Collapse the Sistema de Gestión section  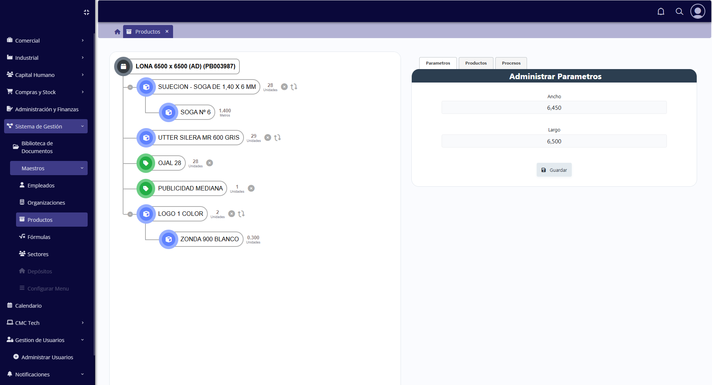point(46,126)
